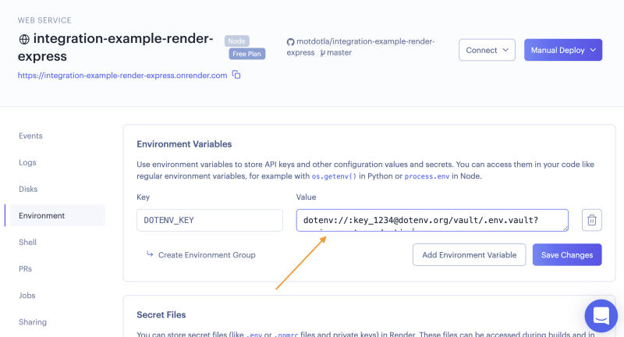Click the Secret Files heading
624x337 pixels.
161,314
